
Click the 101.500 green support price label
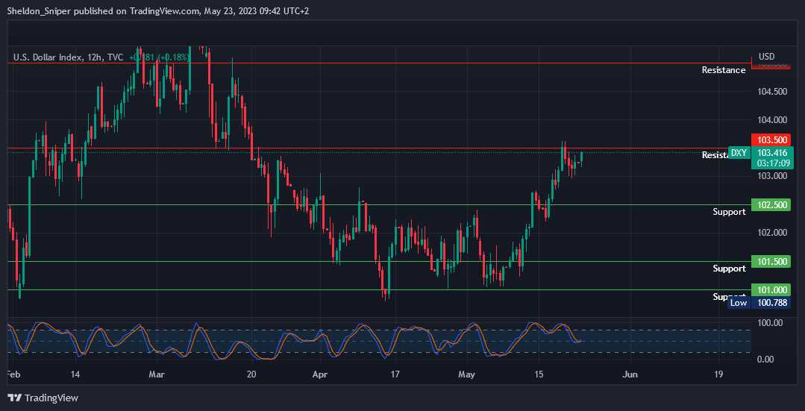coord(772,262)
